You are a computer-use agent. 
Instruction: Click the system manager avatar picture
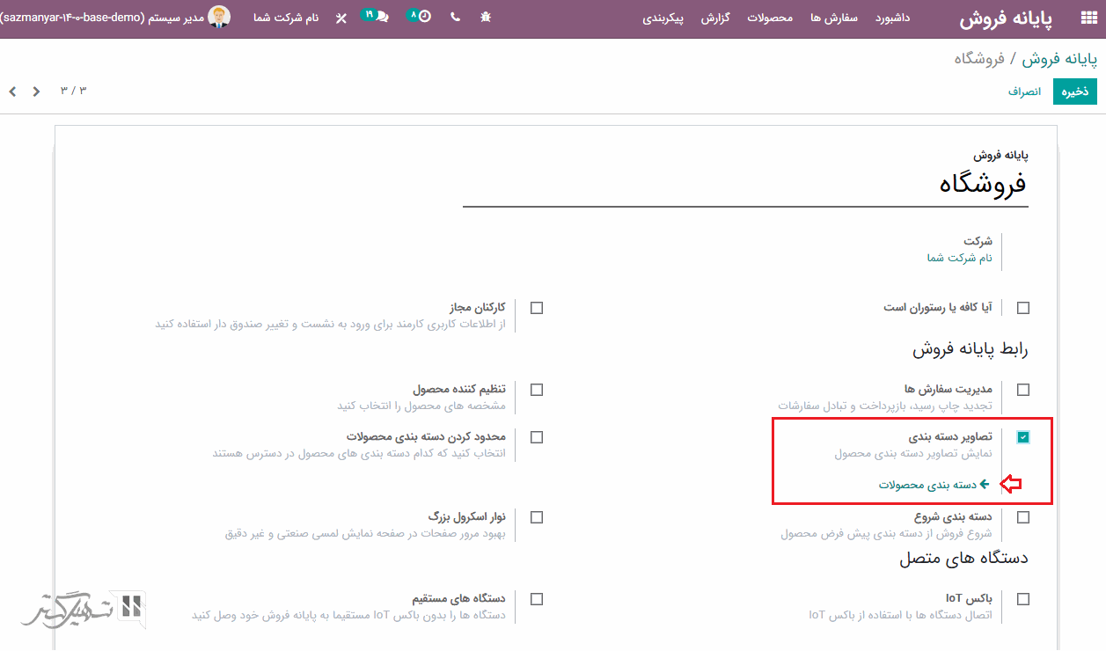(x=219, y=17)
